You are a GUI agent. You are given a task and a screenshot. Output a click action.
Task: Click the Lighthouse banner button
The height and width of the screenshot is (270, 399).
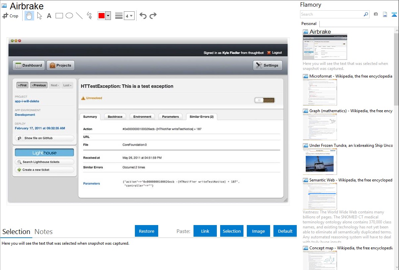[x=44, y=153]
